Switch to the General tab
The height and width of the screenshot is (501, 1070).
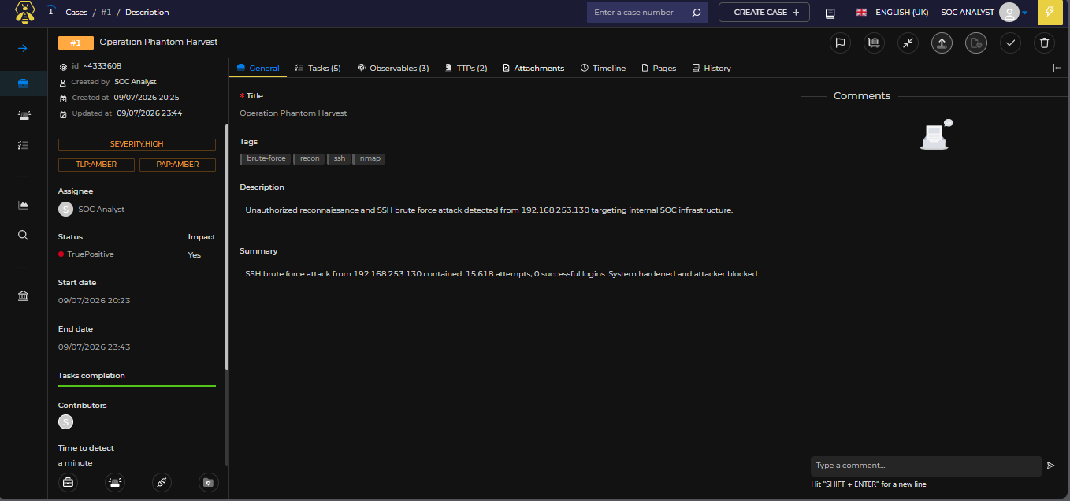pyautogui.click(x=258, y=69)
